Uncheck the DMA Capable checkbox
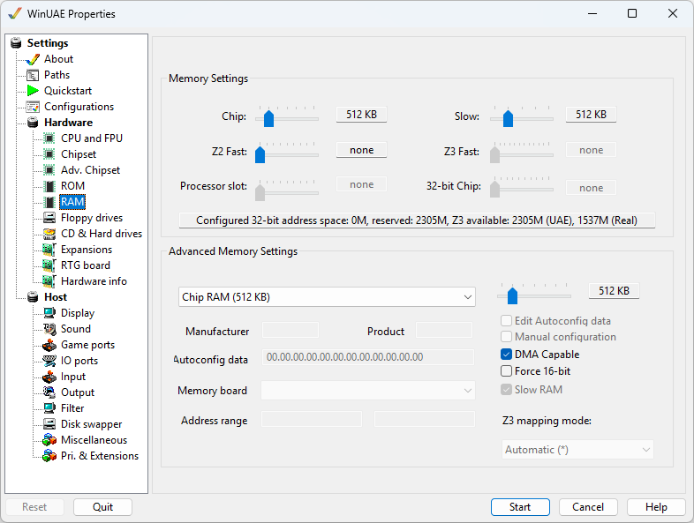This screenshot has height=523, width=694. [506, 355]
